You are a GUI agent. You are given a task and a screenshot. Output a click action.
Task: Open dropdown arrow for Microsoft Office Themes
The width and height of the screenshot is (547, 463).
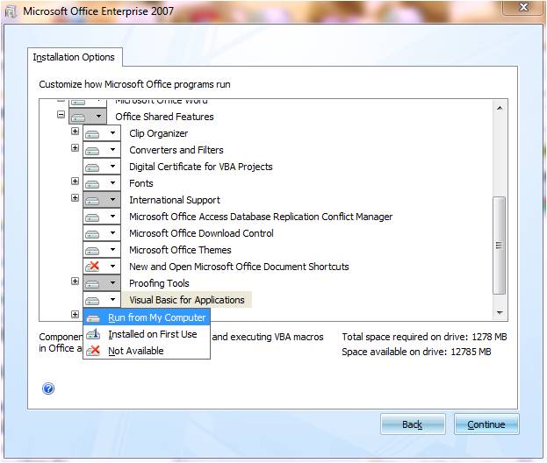[112, 250]
